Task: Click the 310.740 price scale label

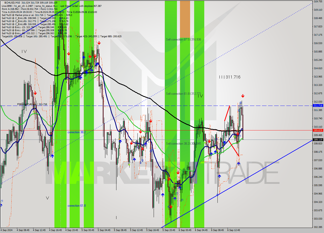Action: [318, 118]
